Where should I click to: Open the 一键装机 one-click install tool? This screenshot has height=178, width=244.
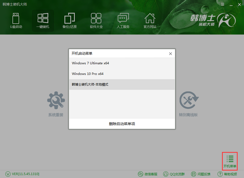pyautogui.click(x=43, y=21)
